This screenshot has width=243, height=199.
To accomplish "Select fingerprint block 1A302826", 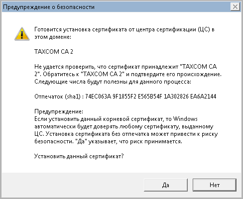I will click(176, 97).
